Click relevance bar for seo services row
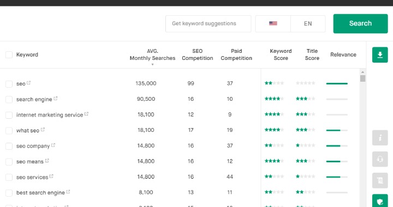Screen dimensions: 393x207 337,177
